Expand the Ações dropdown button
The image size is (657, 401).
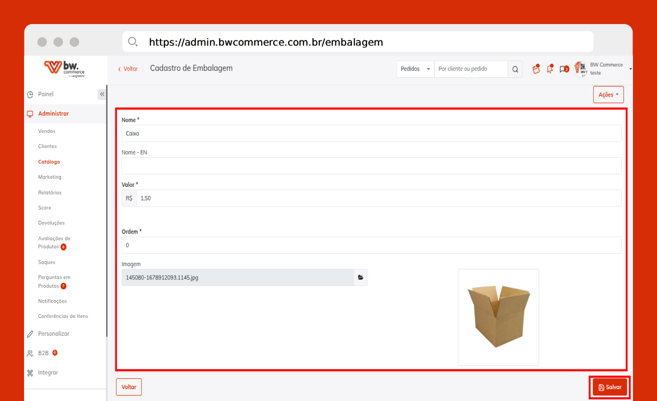click(x=608, y=95)
